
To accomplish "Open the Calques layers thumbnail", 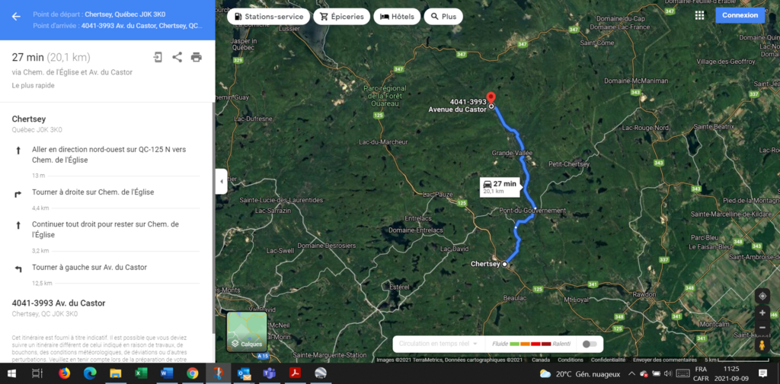I will [248, 332].
